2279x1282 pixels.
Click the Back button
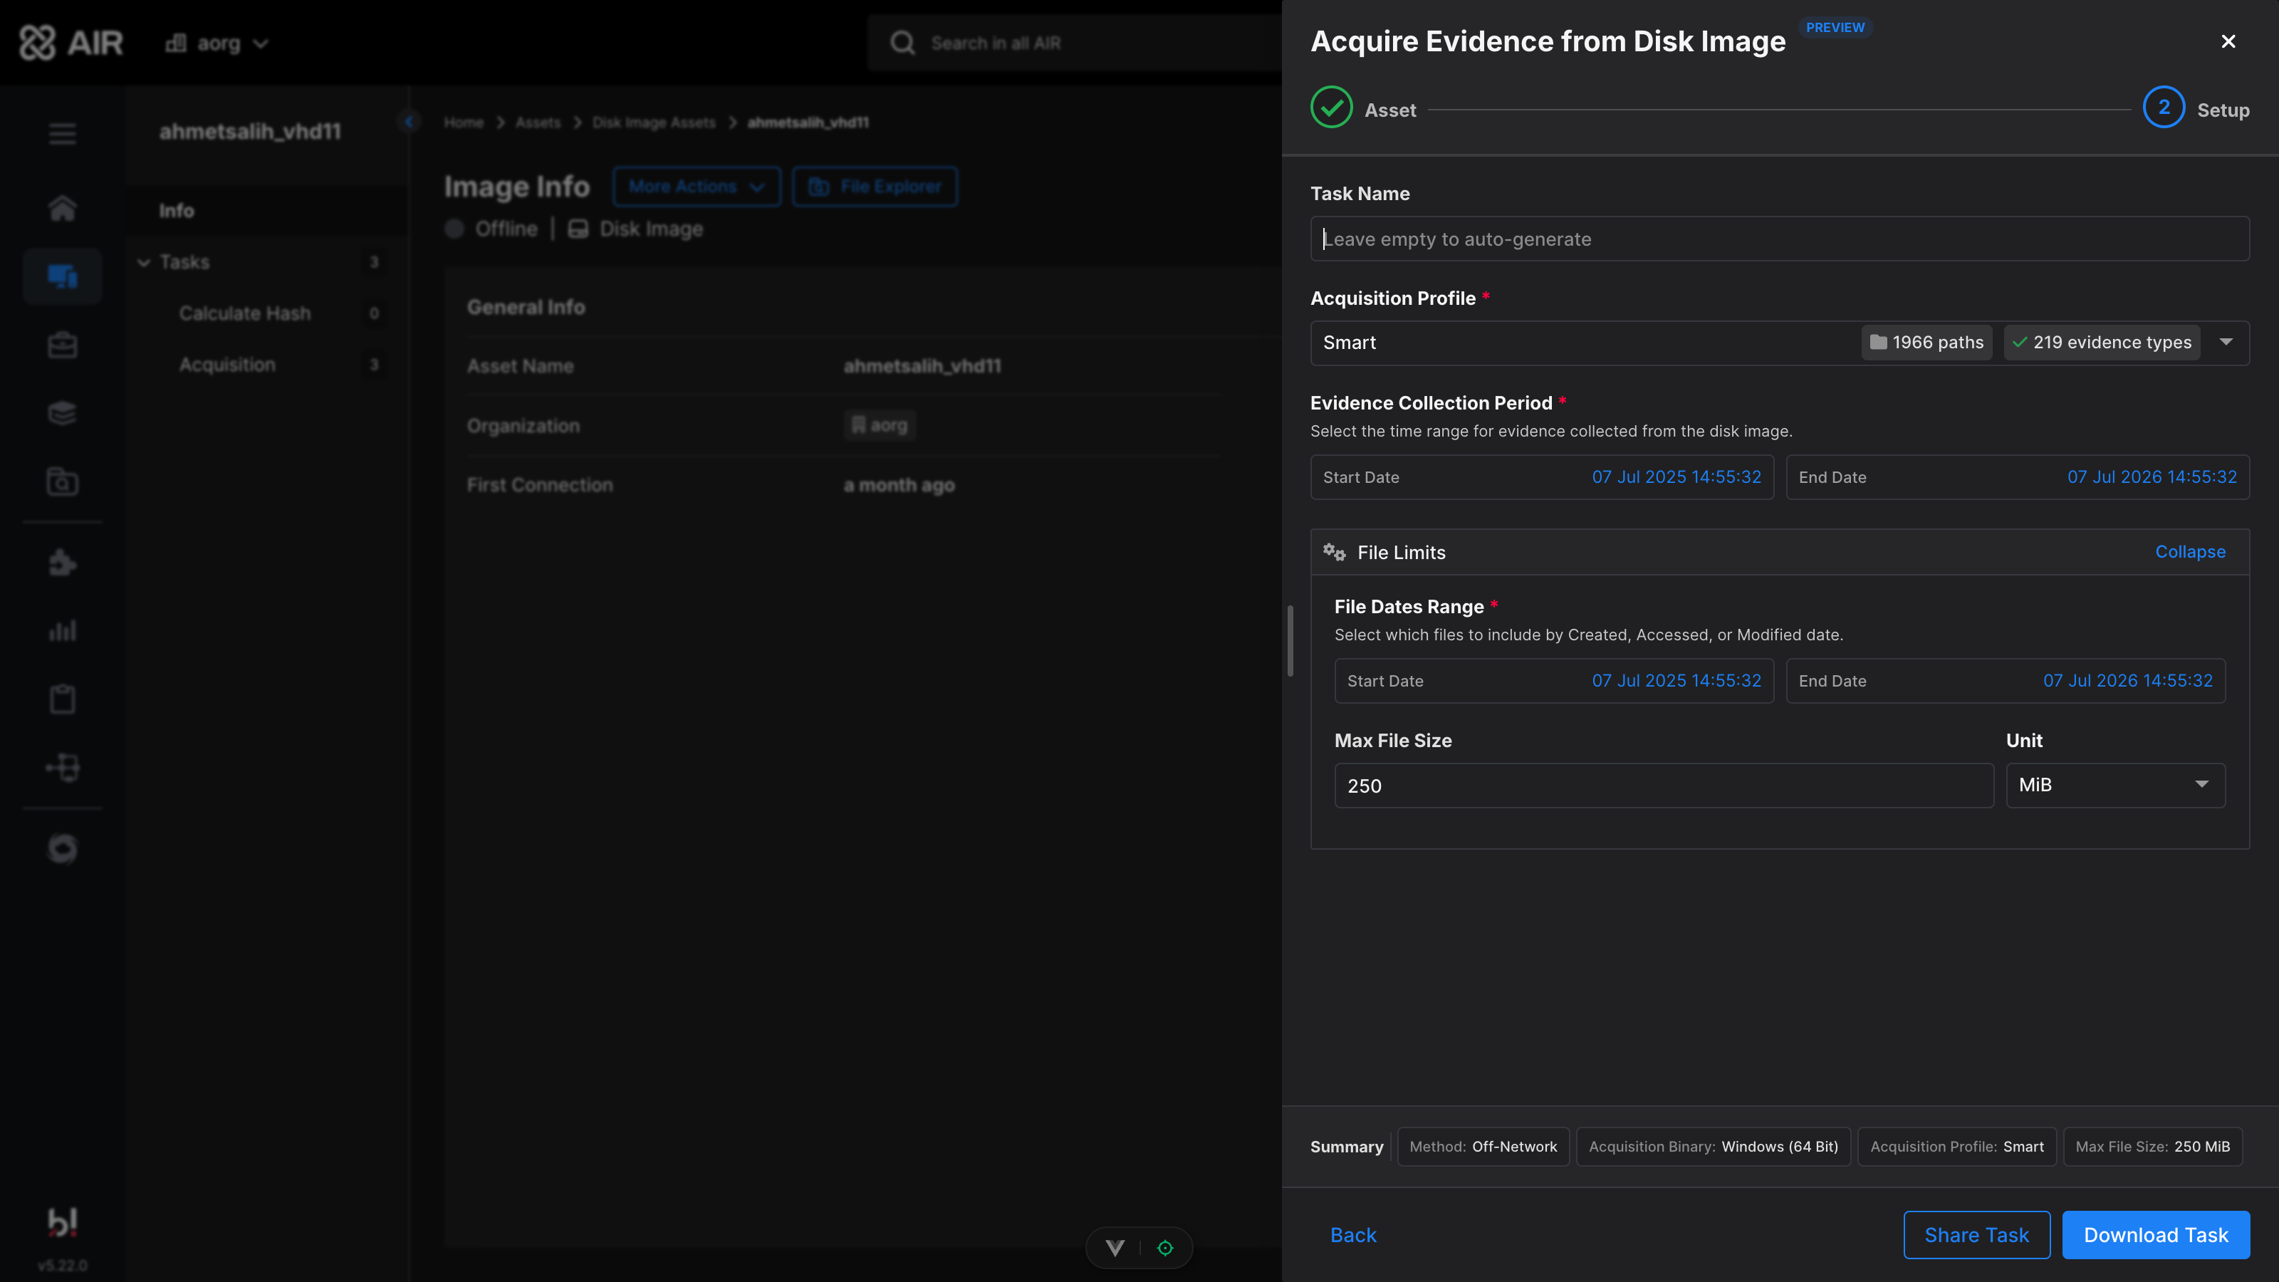(1352, 1235)
